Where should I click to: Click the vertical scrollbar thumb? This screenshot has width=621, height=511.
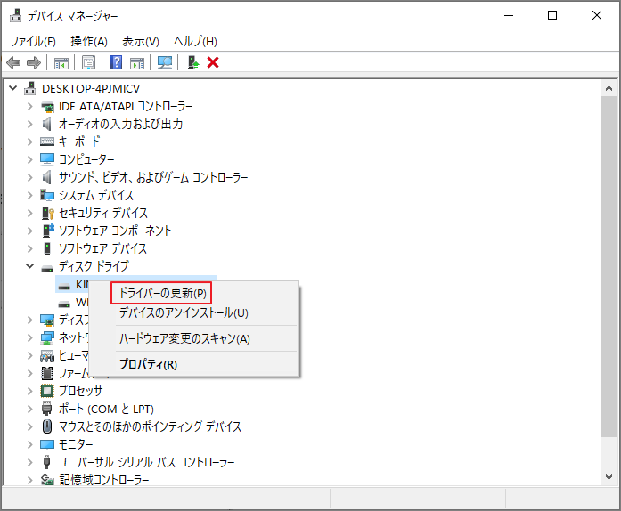(x=609, y=266)
